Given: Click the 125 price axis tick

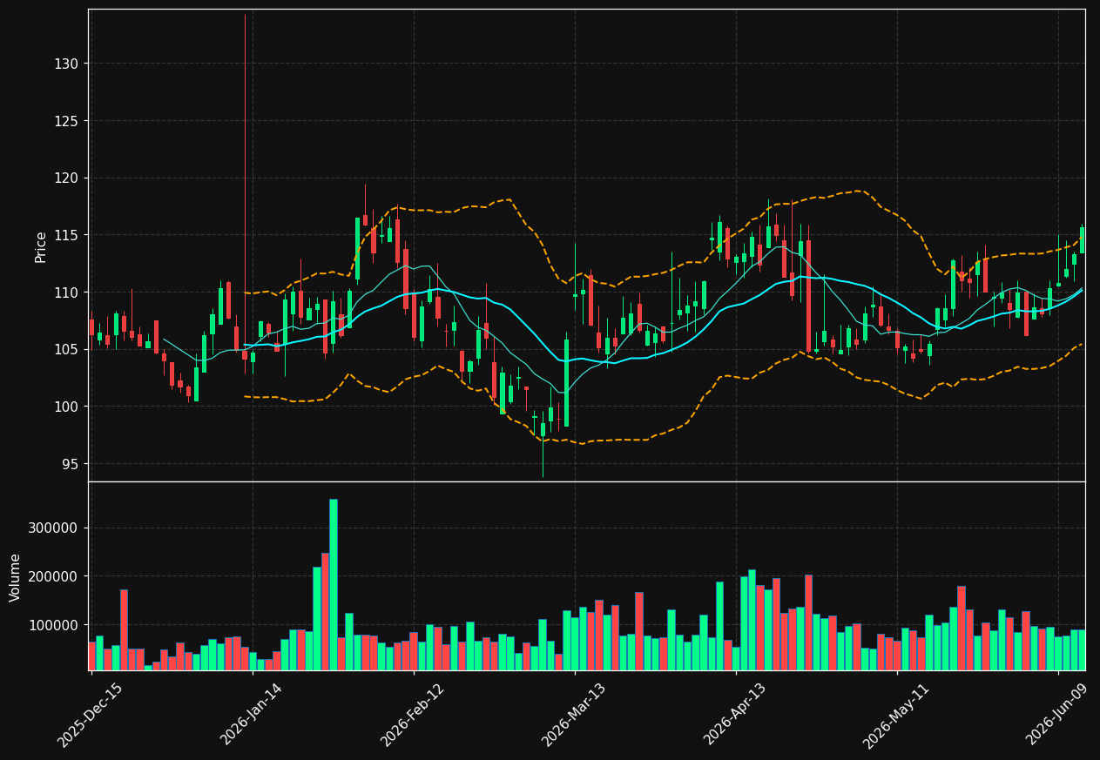Looking at the screenshot, I should [67, 121].
